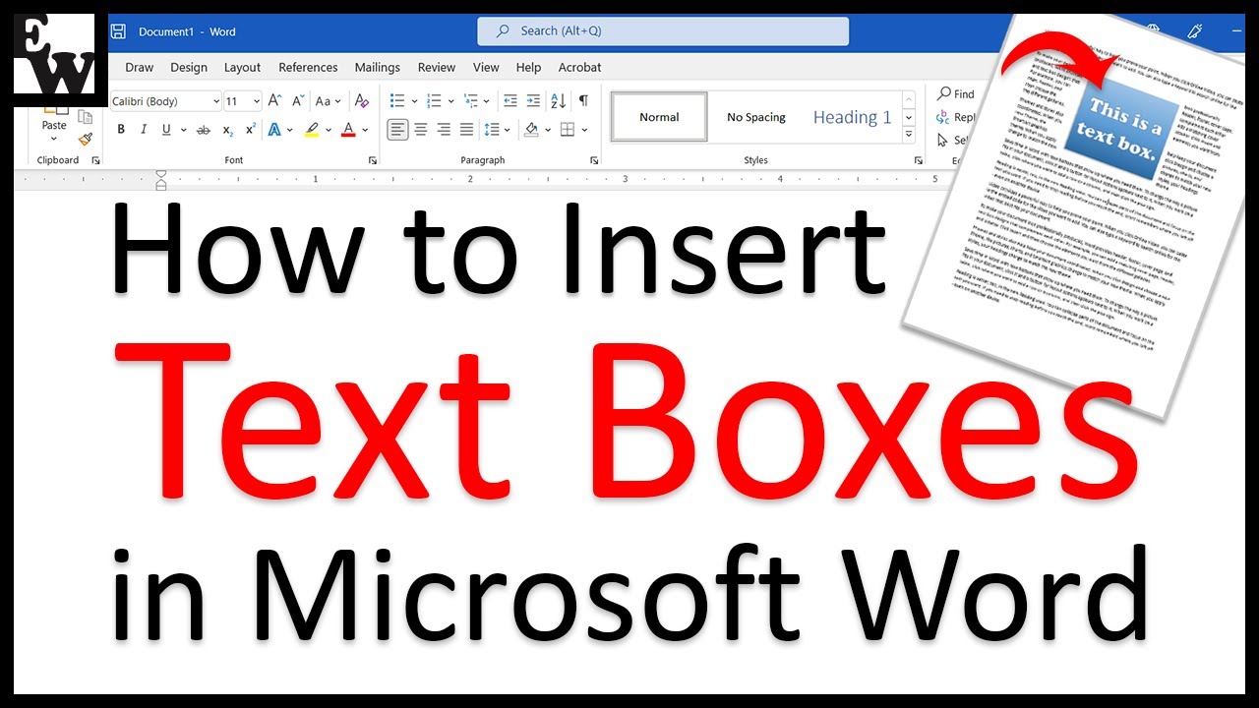Viewport: 1259px width, 708px height.
Task: Toggle Italic formatting
Action: coord(144,130)
